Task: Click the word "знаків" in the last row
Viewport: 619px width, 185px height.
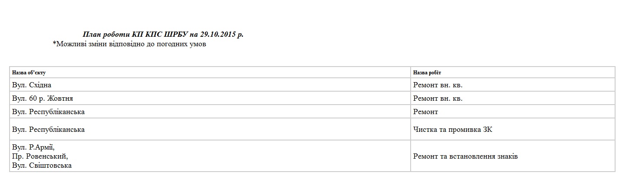Action: 506,156
